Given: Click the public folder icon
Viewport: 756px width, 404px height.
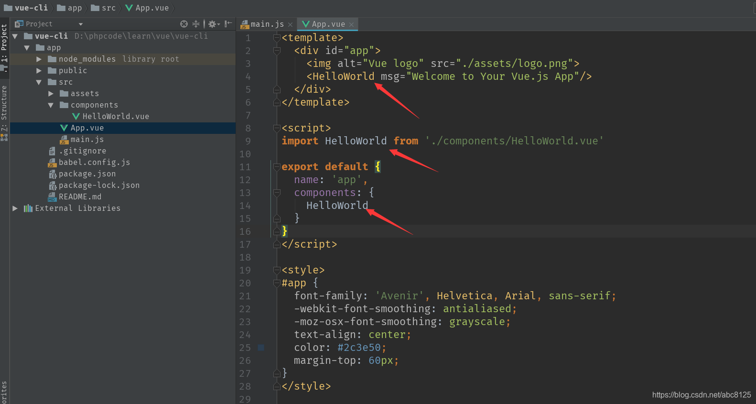Looking at the screenshot, I should click(x=52, y=70).
